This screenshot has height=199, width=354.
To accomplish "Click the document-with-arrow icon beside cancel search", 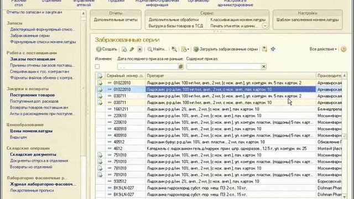I will pyautogui.click(x=185, y=49).
